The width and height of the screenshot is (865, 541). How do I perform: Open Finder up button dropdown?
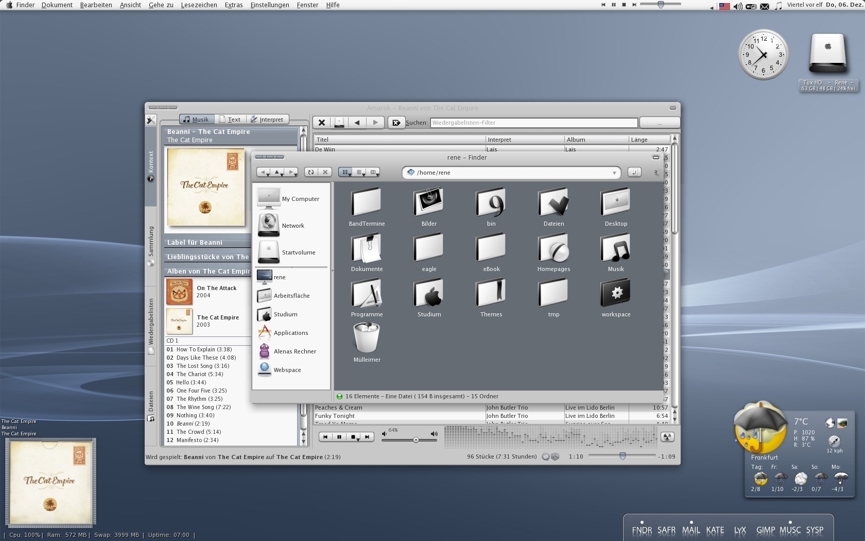282,175
